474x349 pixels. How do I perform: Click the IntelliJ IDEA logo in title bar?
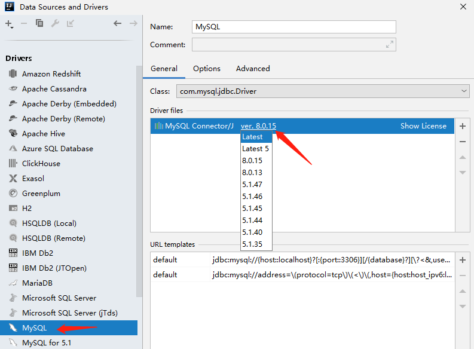click(x=10, y=7)
